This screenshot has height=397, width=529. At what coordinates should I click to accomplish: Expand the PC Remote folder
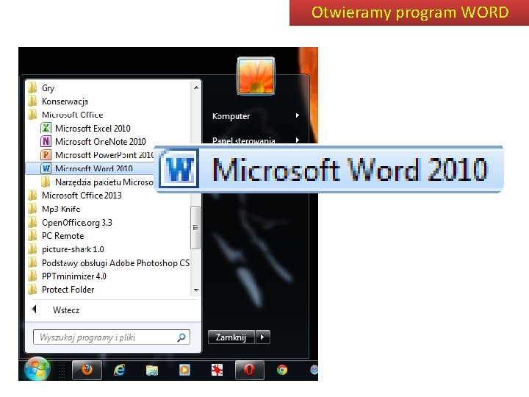tap(56, 236)
